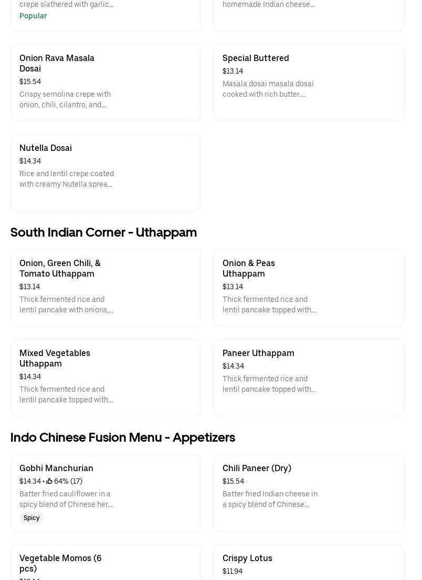Click the Chili Paneer (Dry) description text
The width and height of the screenshot is (422, 580).
270,499
